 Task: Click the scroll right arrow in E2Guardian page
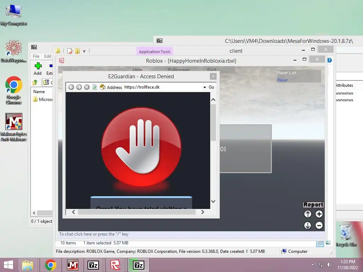coord(202,212)
